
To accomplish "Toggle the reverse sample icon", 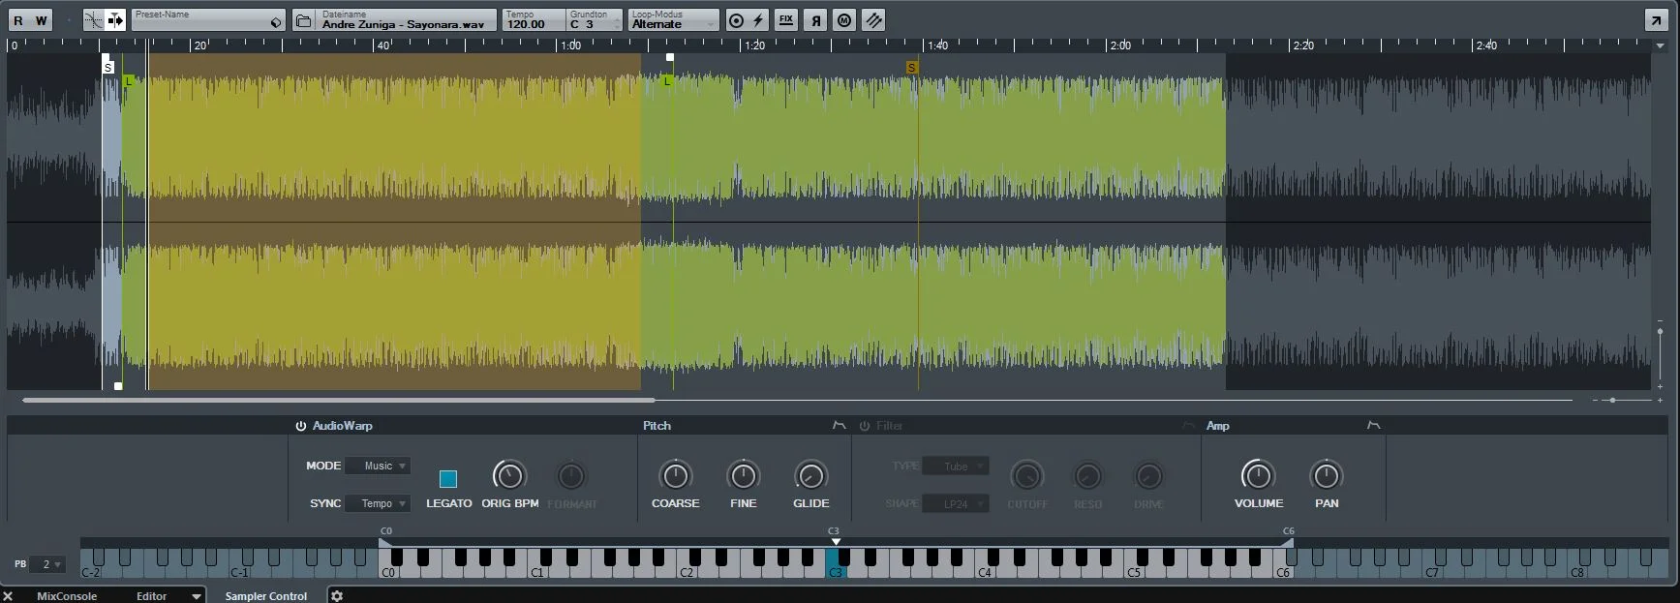I will pyautogui.click(x=815, y=20).
